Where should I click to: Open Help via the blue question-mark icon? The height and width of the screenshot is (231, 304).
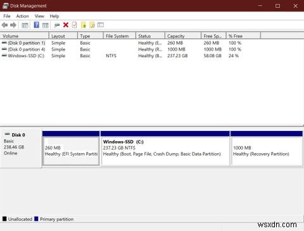[x=37, y=25]
